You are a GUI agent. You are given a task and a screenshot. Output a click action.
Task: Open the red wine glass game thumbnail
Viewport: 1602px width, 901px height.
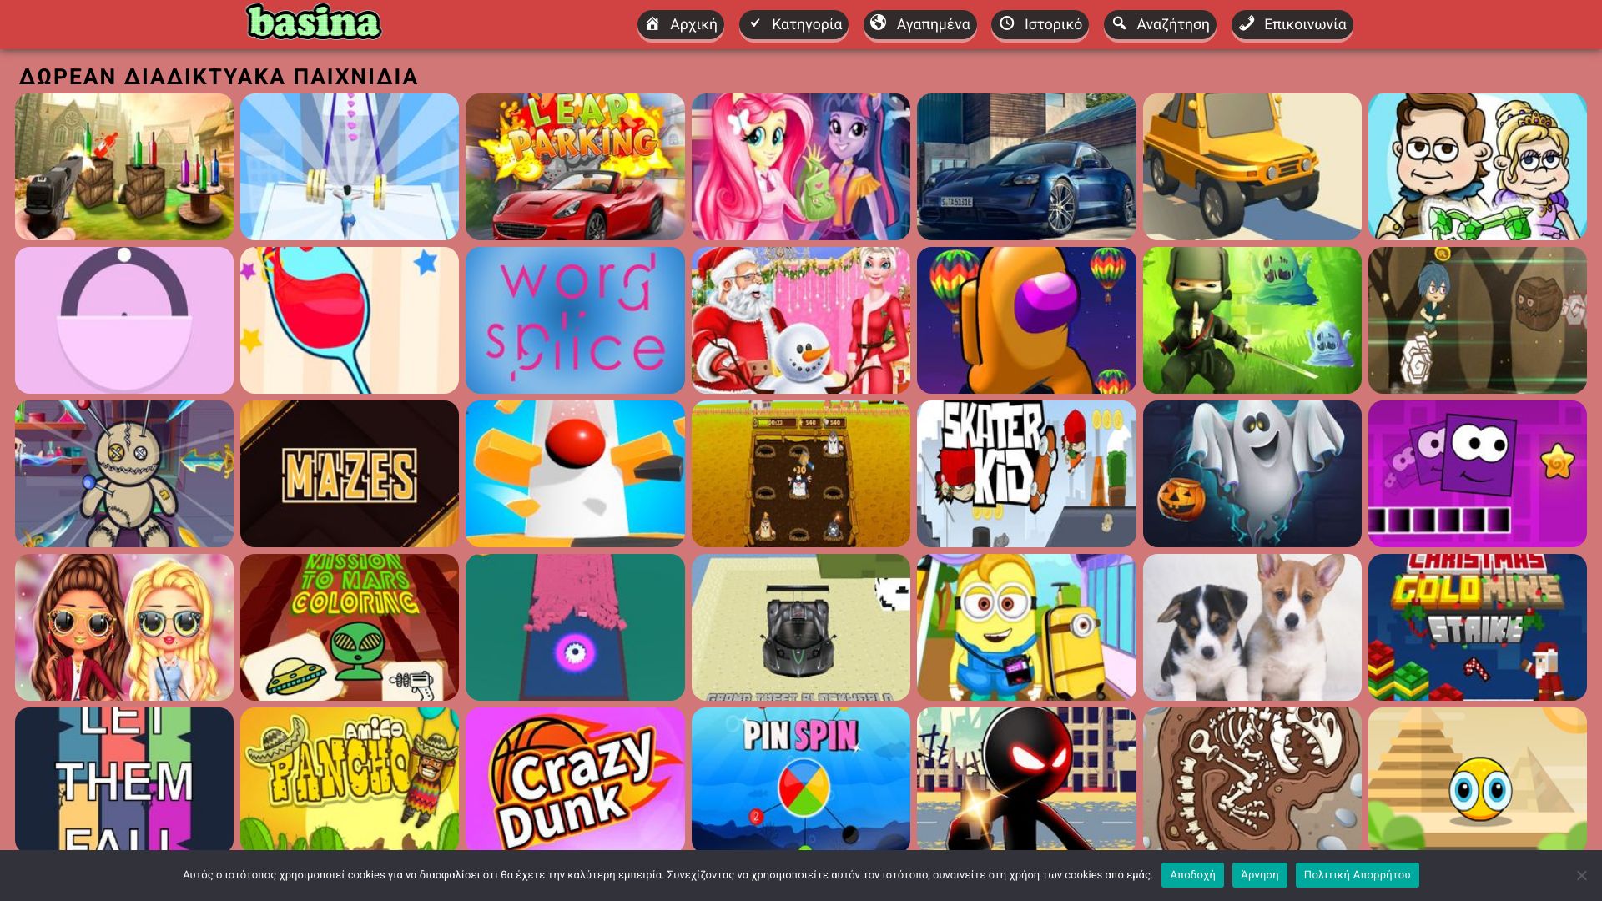tap(350, 320)
